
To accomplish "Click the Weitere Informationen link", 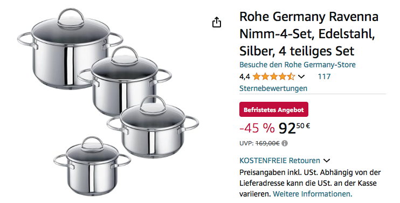I will (313, 194).
